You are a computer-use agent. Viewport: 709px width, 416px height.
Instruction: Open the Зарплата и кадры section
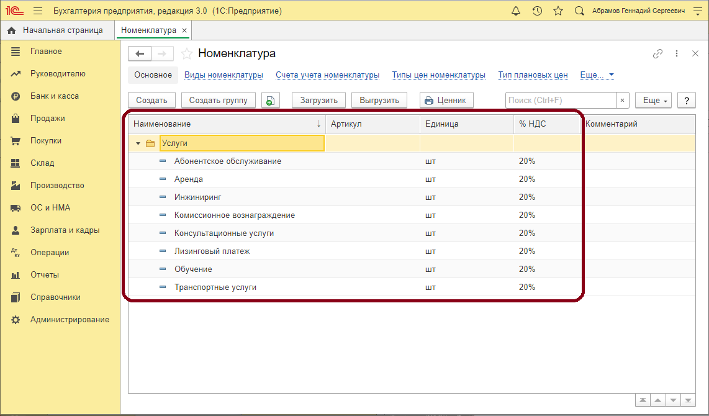[x=65, y=230]
